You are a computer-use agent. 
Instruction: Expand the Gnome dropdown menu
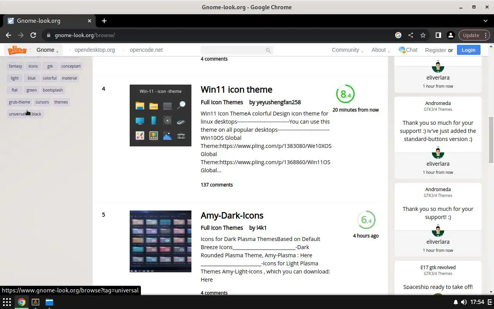[x=47, y=50]
